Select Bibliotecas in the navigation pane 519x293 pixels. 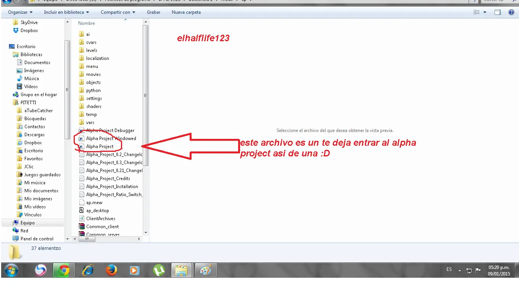(31, 55)
